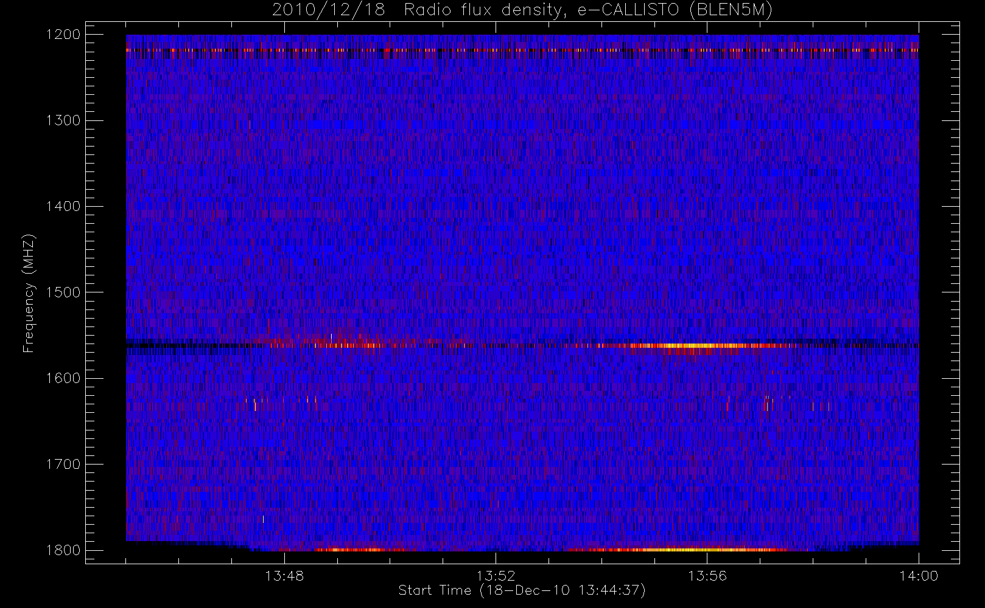Click the 'Start Time (18-Dec-10 13:44:37)' label
985x608 pixels.
coord(522,590)
